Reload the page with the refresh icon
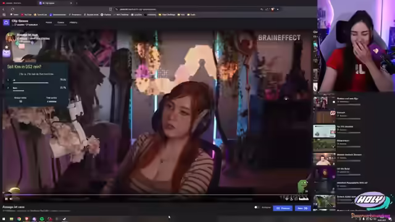This screenshot has height=222, width=395. [x=12, y=9]
